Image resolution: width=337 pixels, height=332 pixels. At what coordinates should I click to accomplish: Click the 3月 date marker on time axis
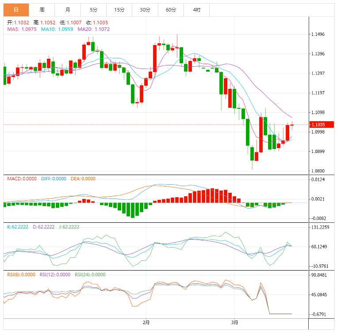[235, 323]
